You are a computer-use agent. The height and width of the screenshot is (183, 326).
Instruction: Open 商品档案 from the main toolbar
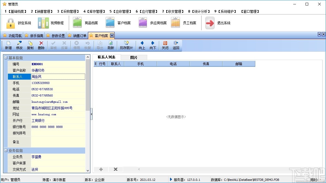[85, 23]
